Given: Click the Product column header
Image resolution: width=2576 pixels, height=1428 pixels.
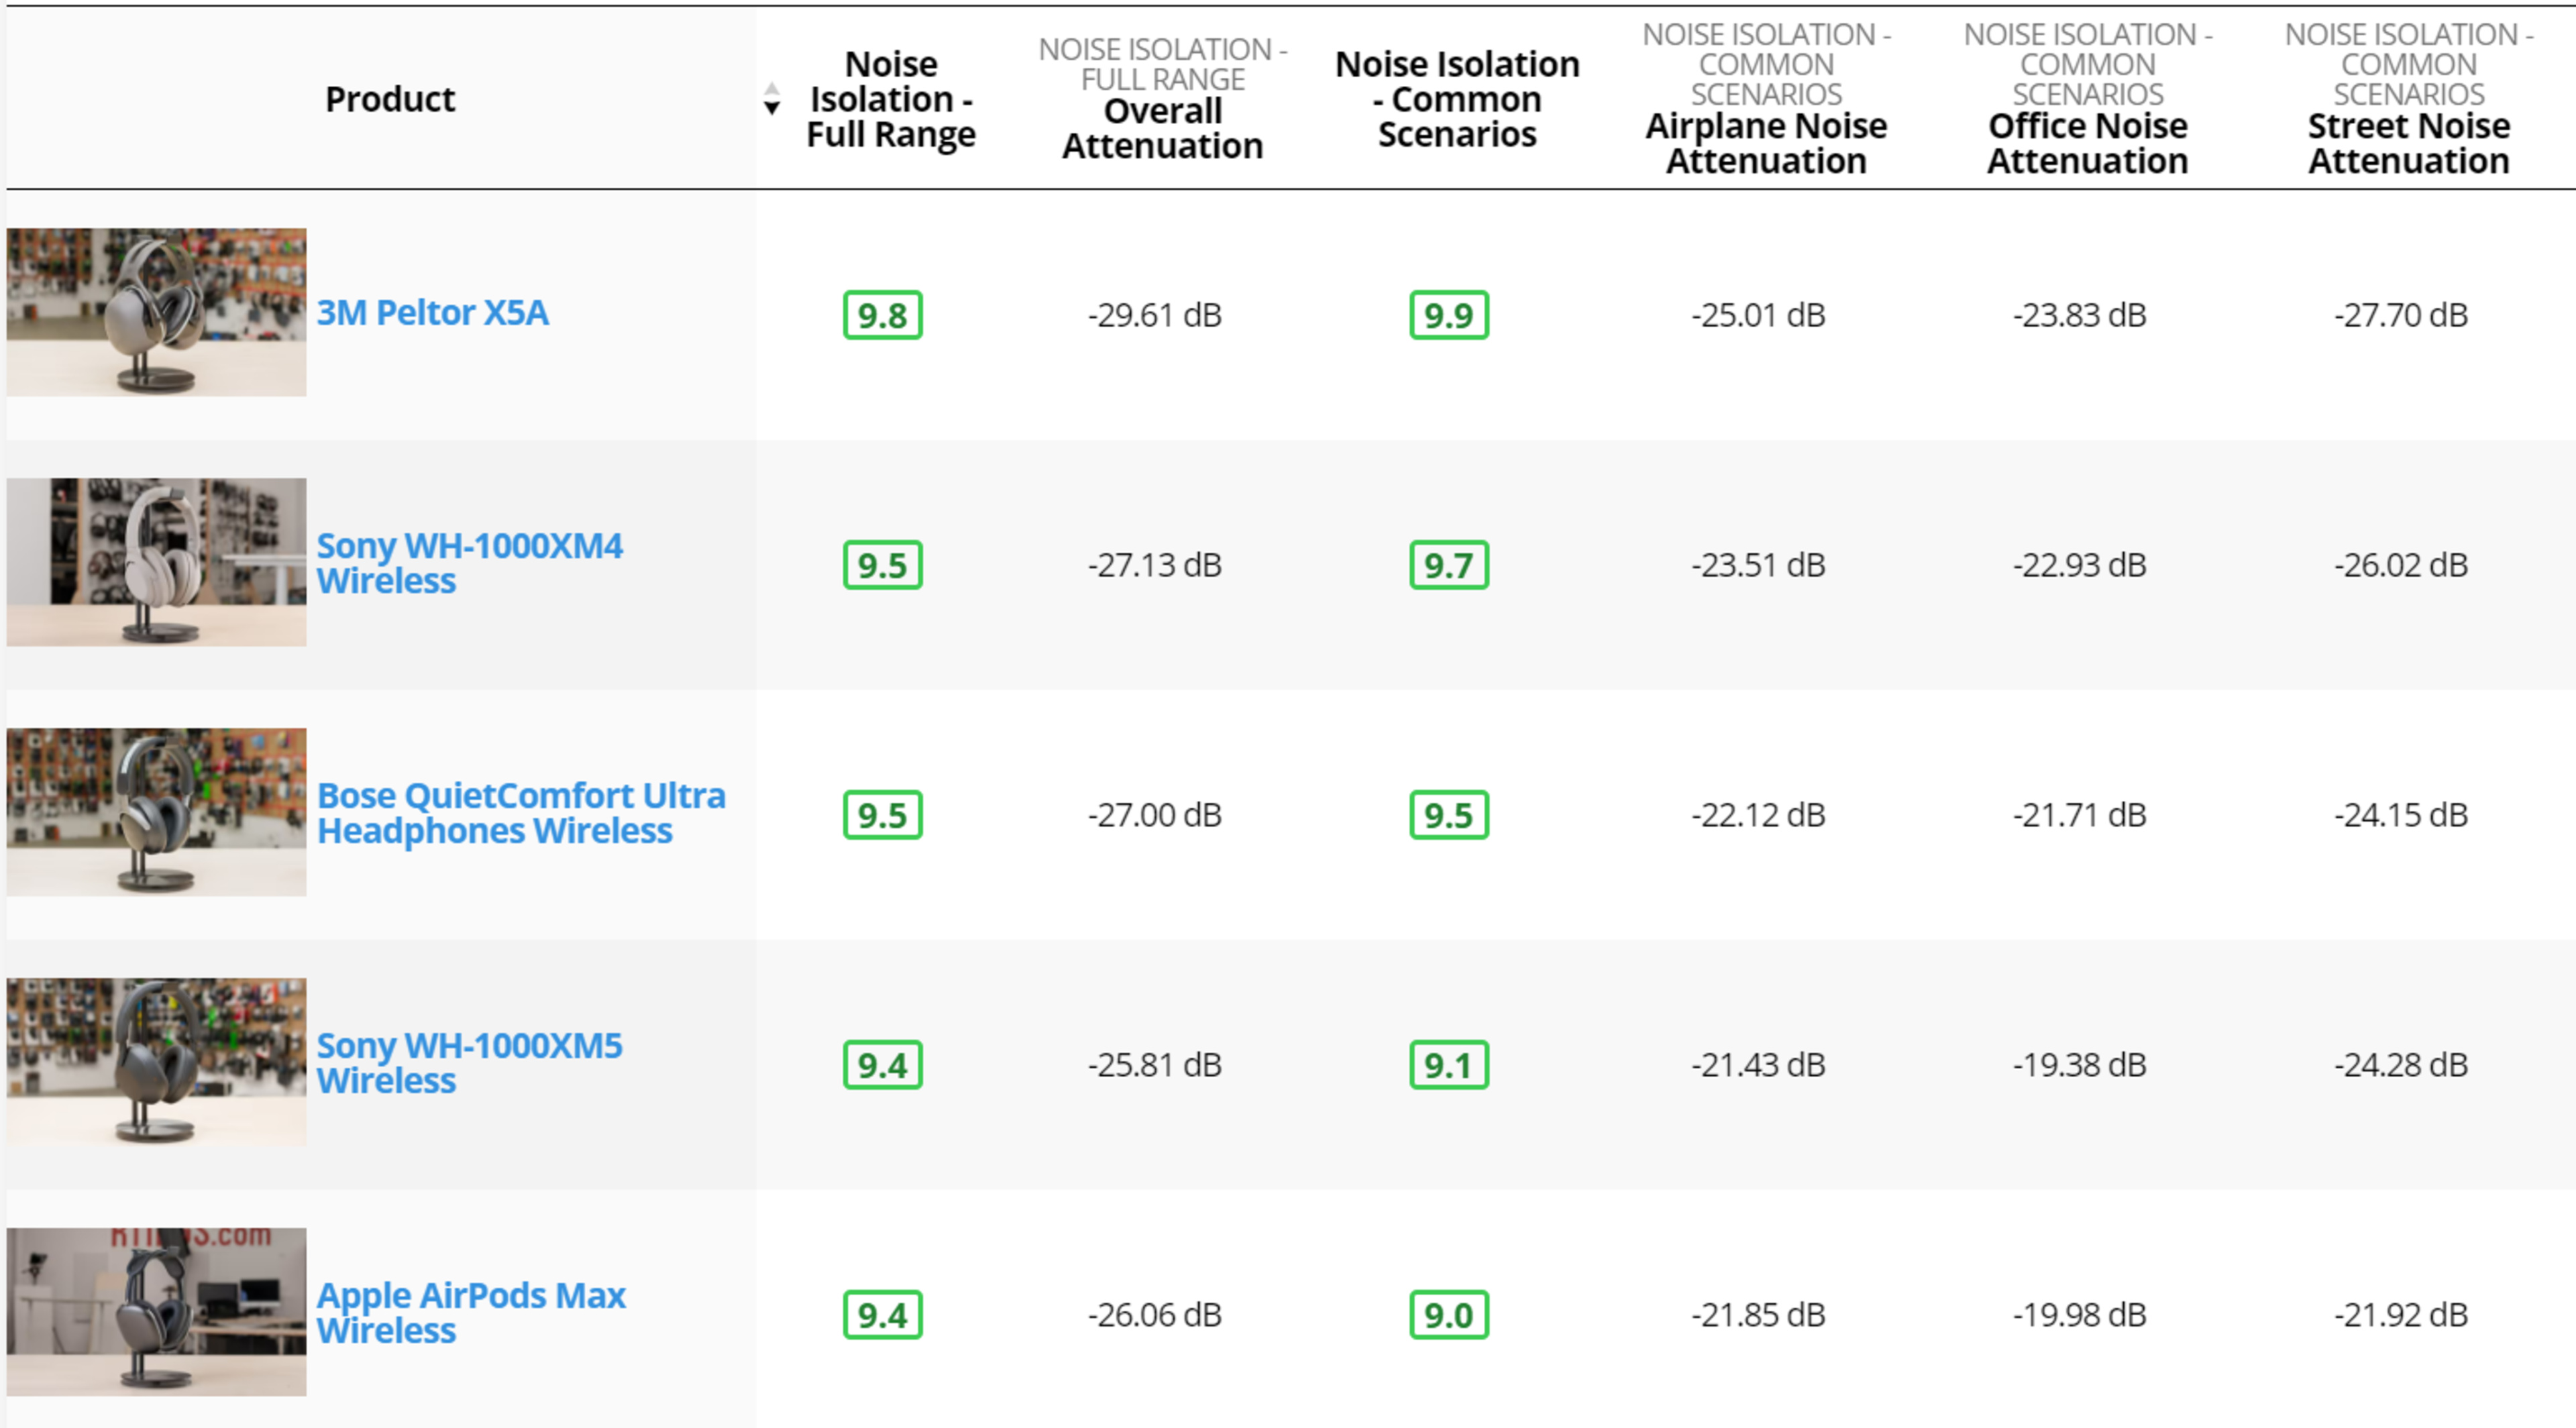Looking at the screenshot, I should click(390, 99).
